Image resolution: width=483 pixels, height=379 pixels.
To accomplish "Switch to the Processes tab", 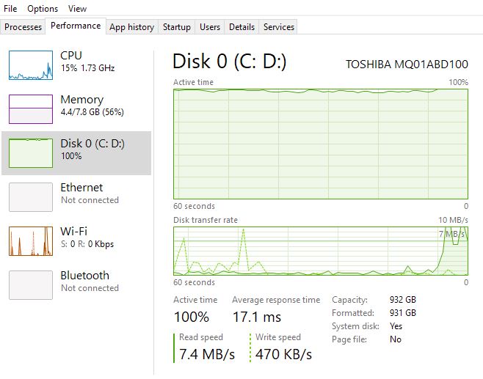I will pos(23,27).
